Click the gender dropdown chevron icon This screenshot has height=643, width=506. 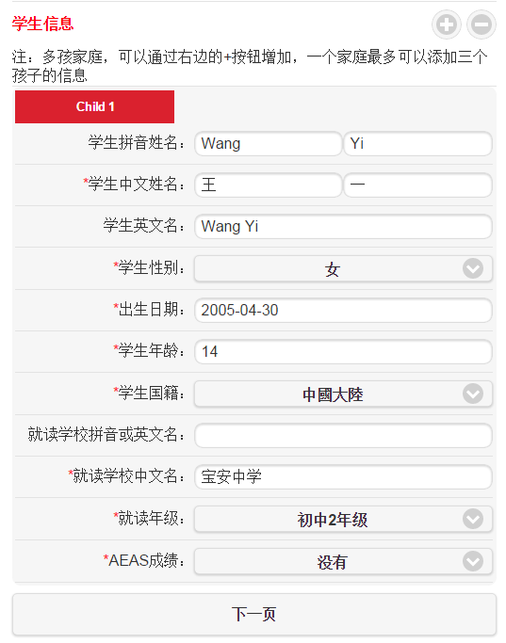click(x=473, y=268)
